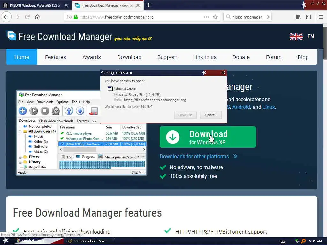Click the search magnifier icon

pyautogui.click(x=228, y=17)
